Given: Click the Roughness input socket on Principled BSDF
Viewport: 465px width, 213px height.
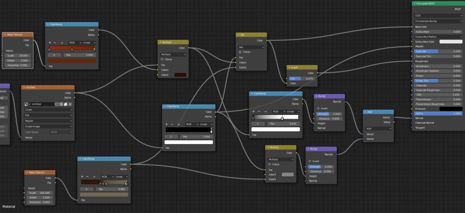Looking at the screenshot, I should (412, 61).
